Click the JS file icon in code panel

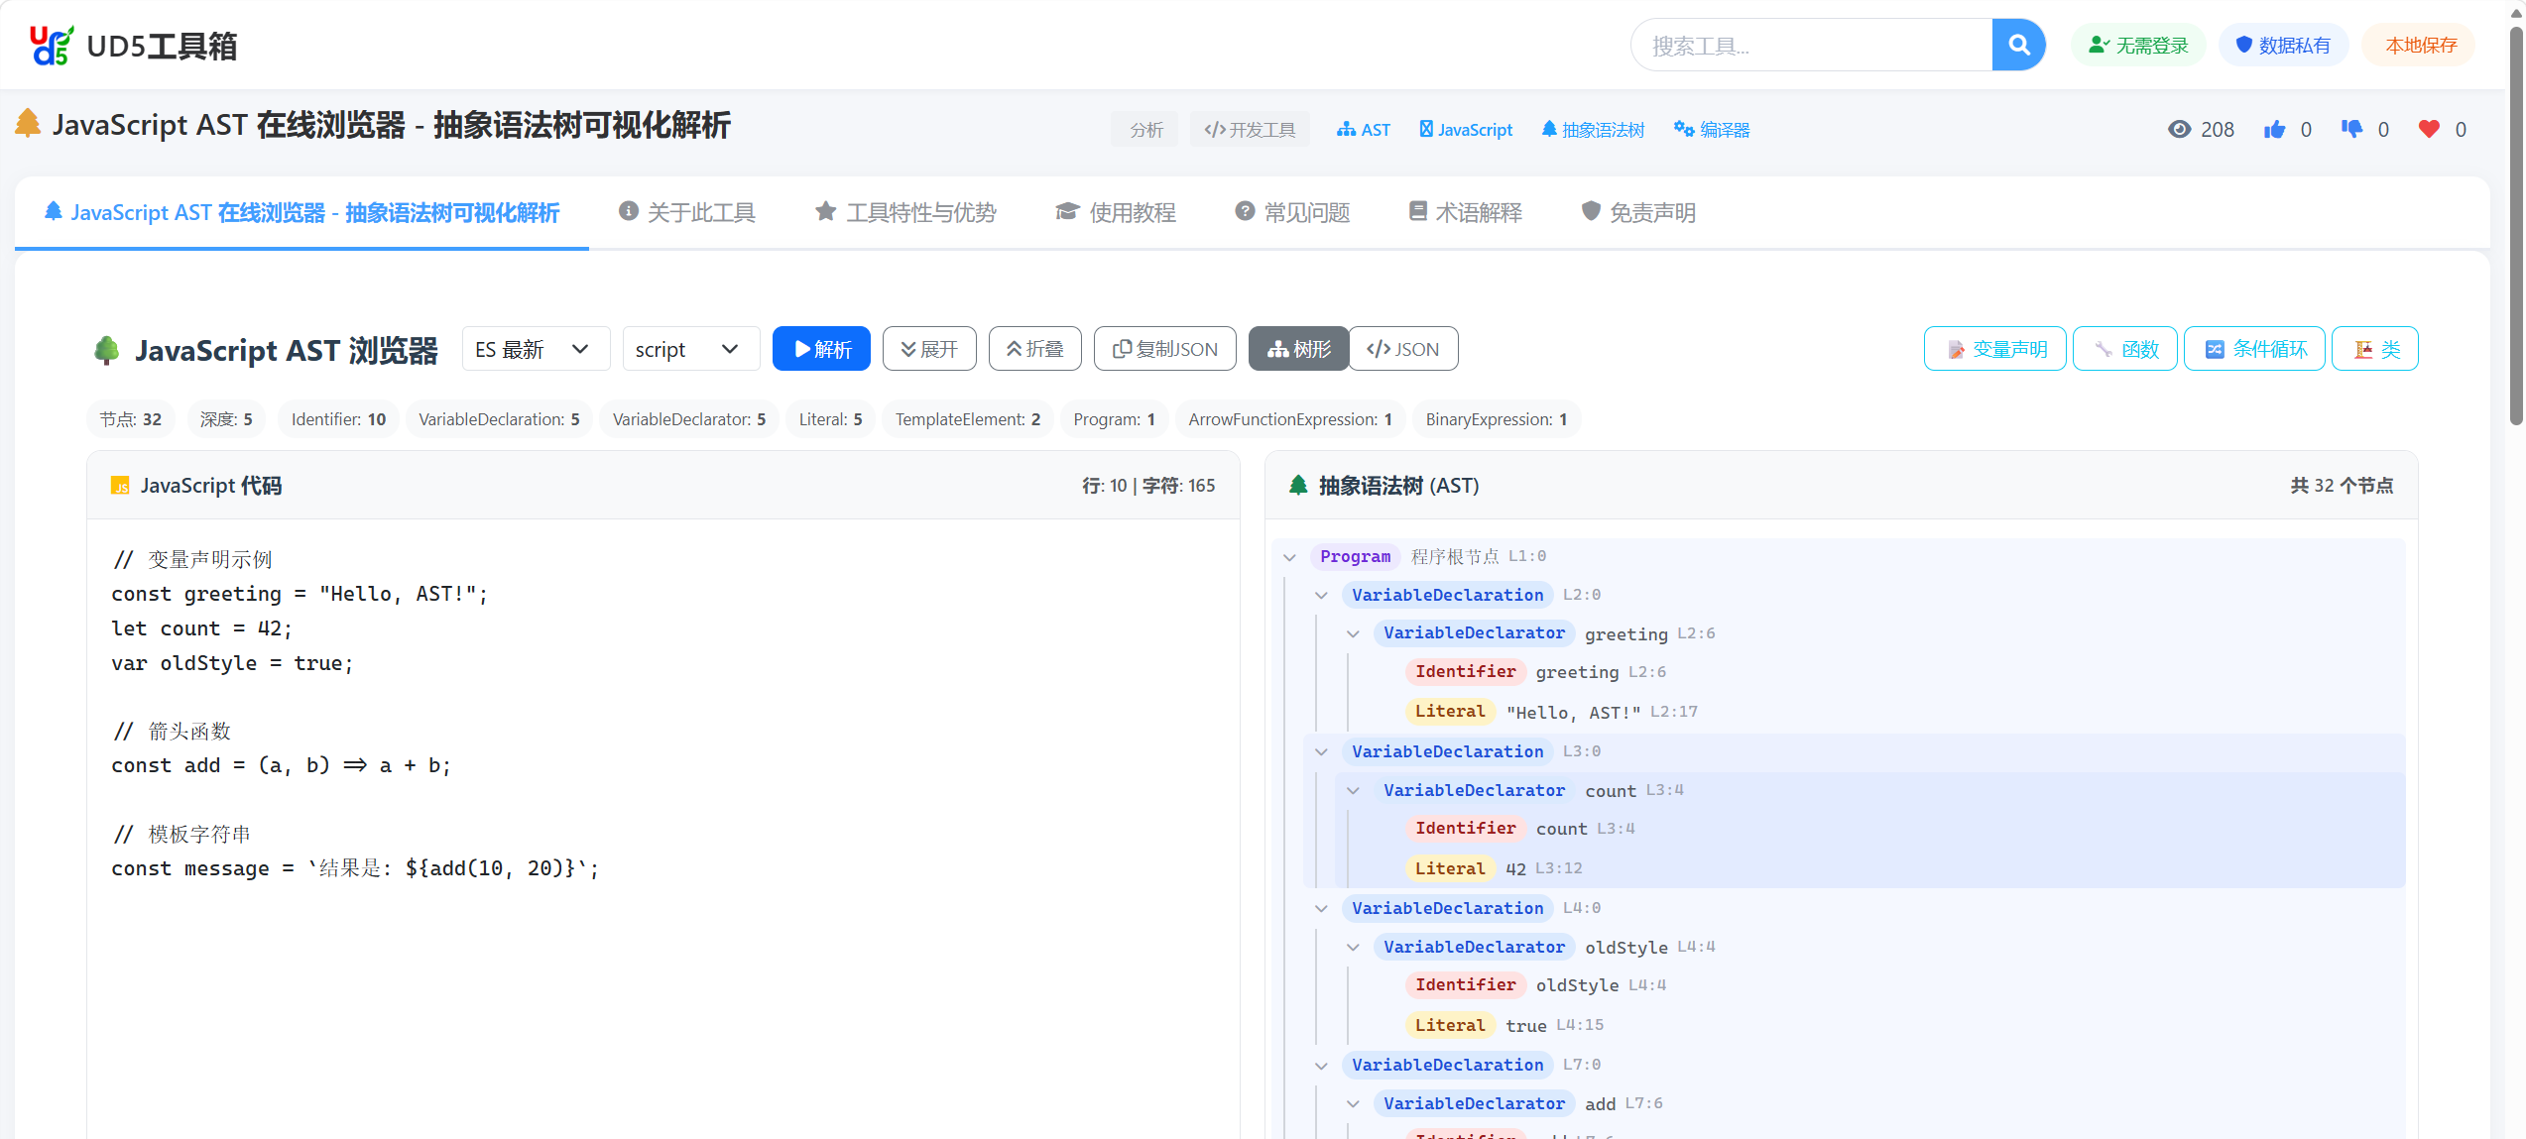(120, 486)
